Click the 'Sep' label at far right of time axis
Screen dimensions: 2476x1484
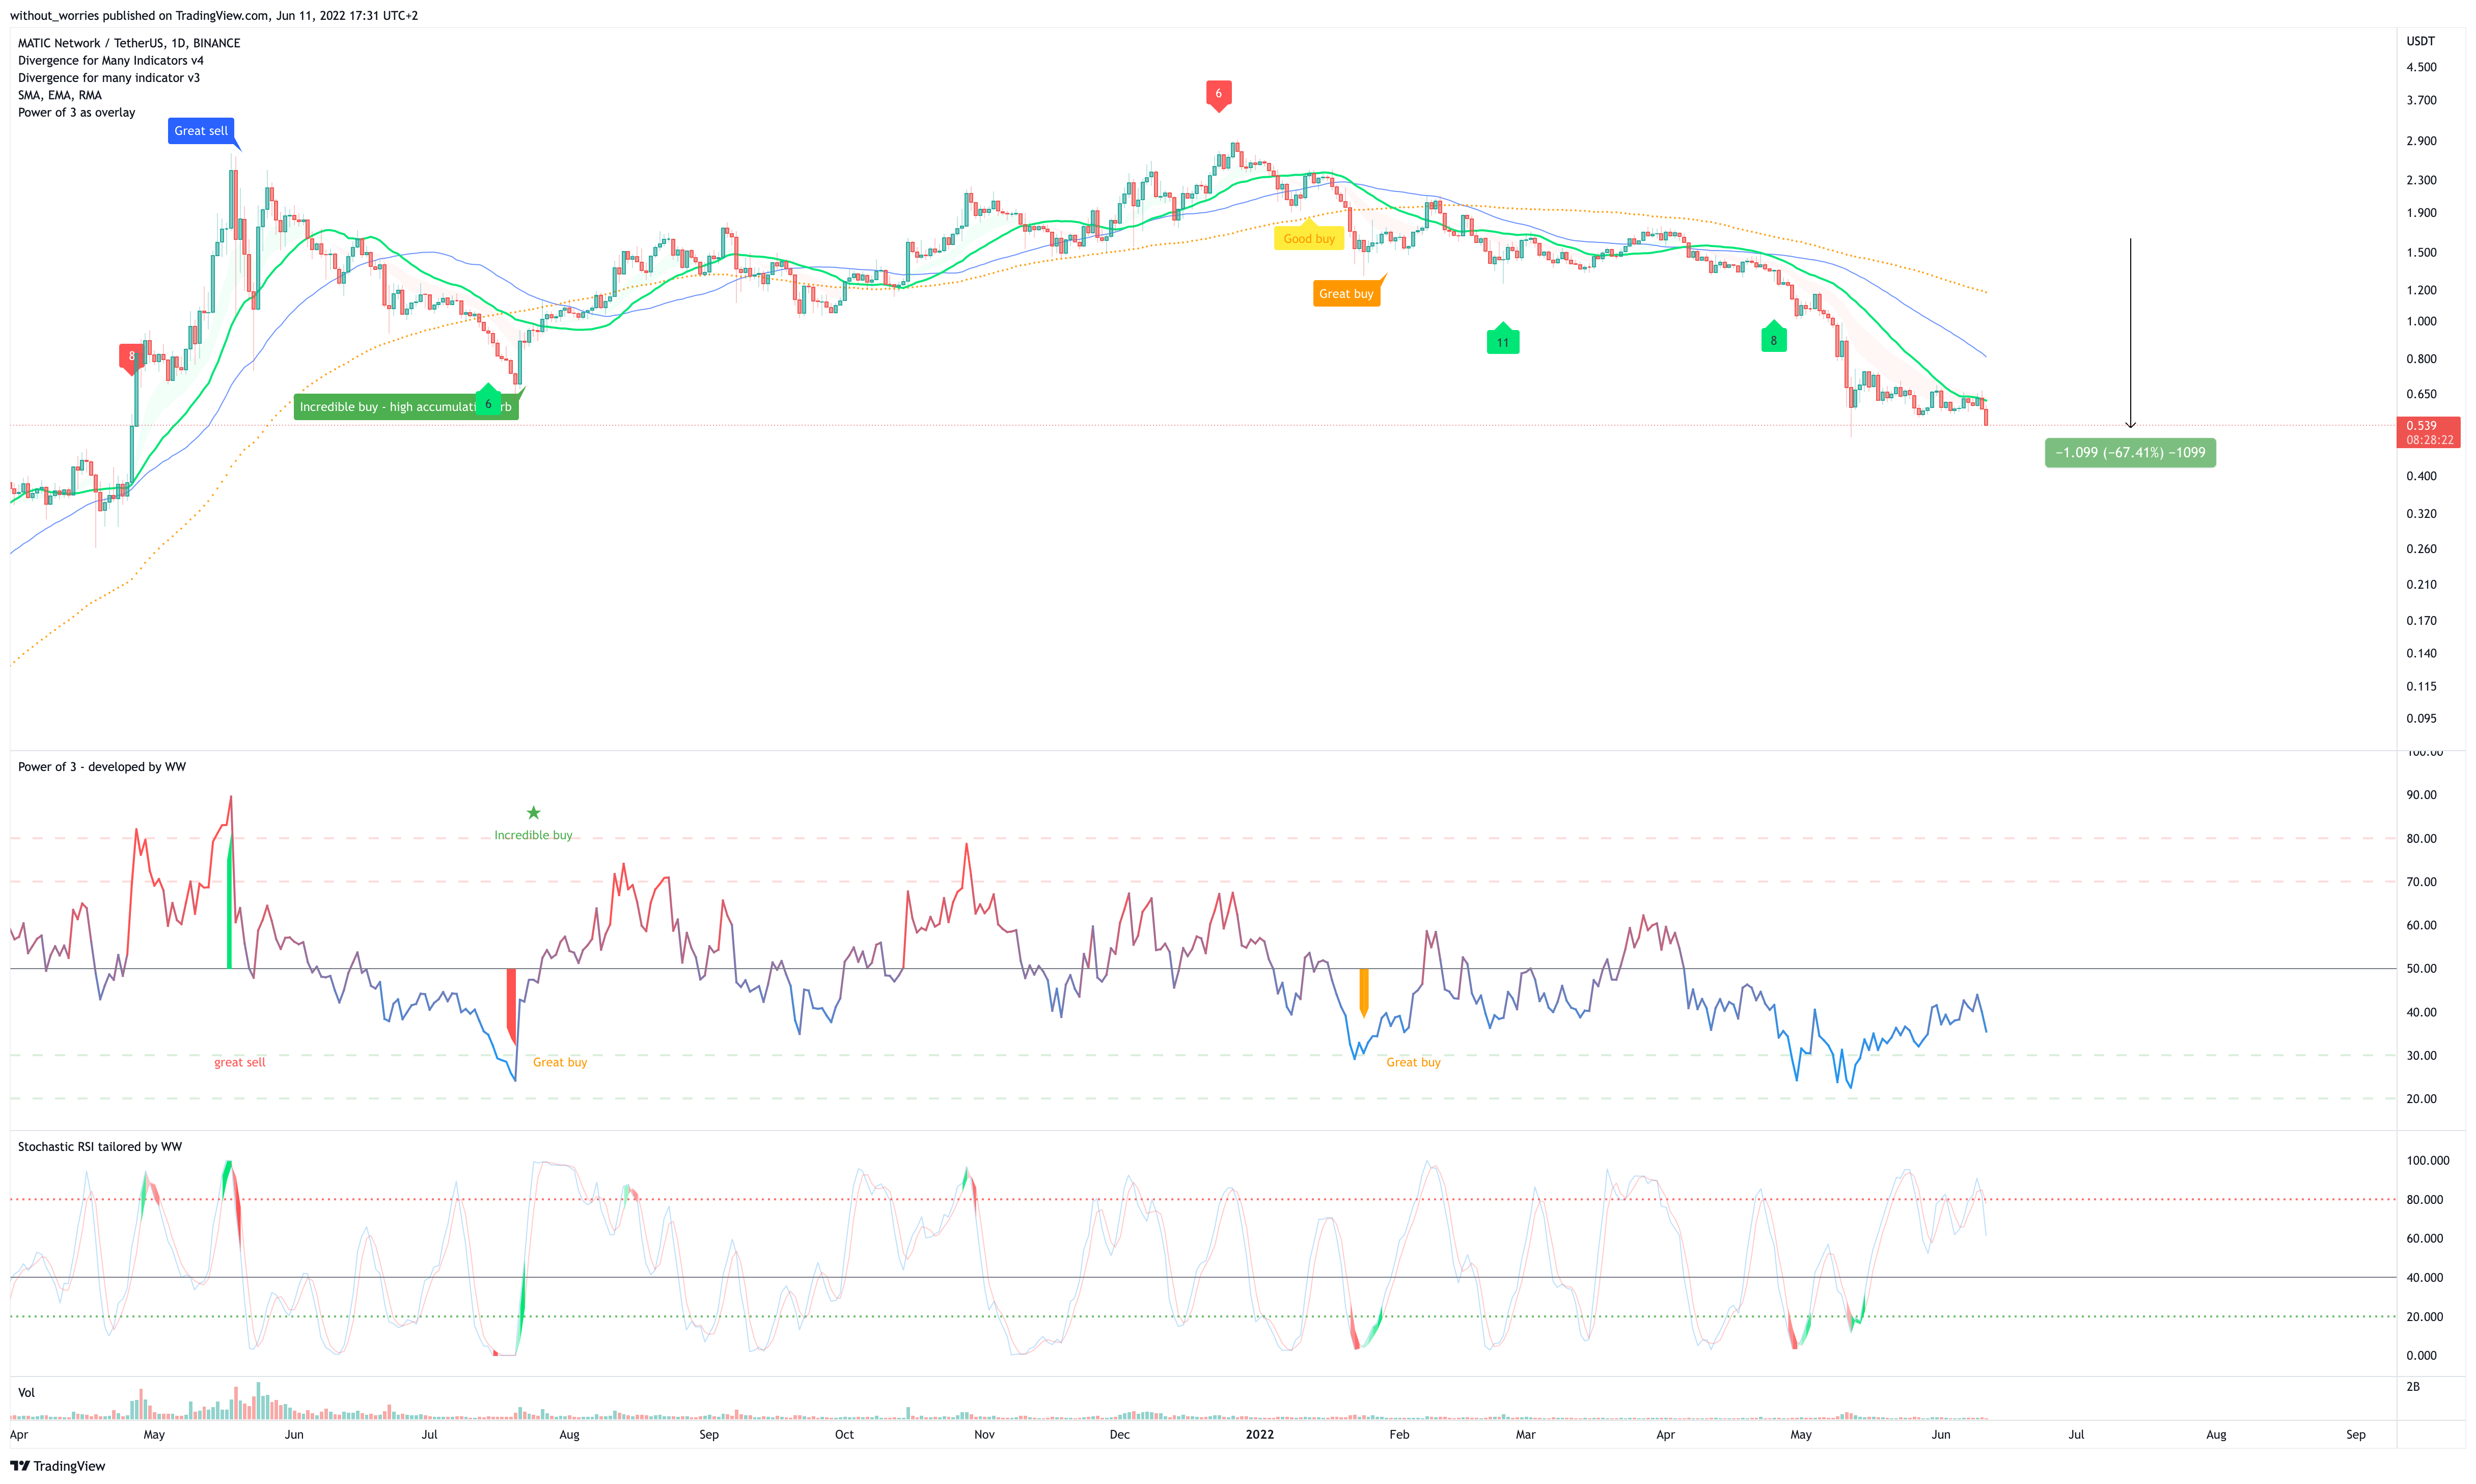tap(2355, 1434)
